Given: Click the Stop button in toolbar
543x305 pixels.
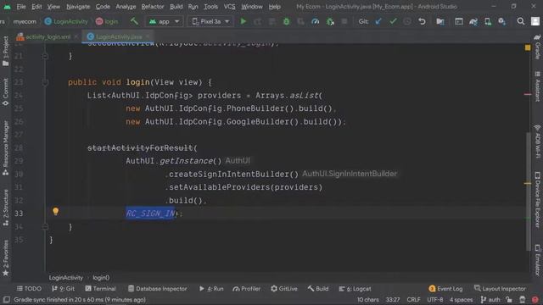Looking at the screenshot, I should tap(344, 21).
